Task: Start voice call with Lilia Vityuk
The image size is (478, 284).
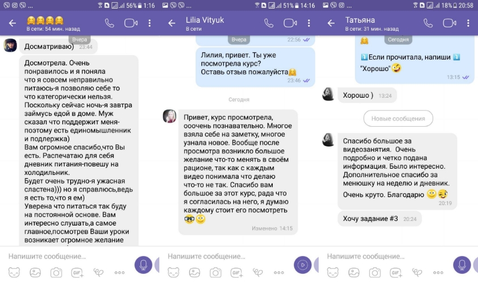Action: tap(269, 23)
